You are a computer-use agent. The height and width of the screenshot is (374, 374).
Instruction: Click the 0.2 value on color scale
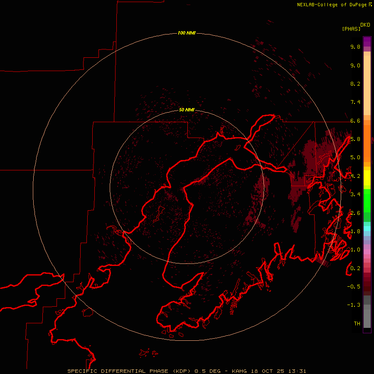click(355, 268)
